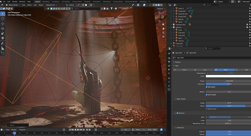
Task: Toggle the Normalize checkbox
Action: click(x=207, y=87)
